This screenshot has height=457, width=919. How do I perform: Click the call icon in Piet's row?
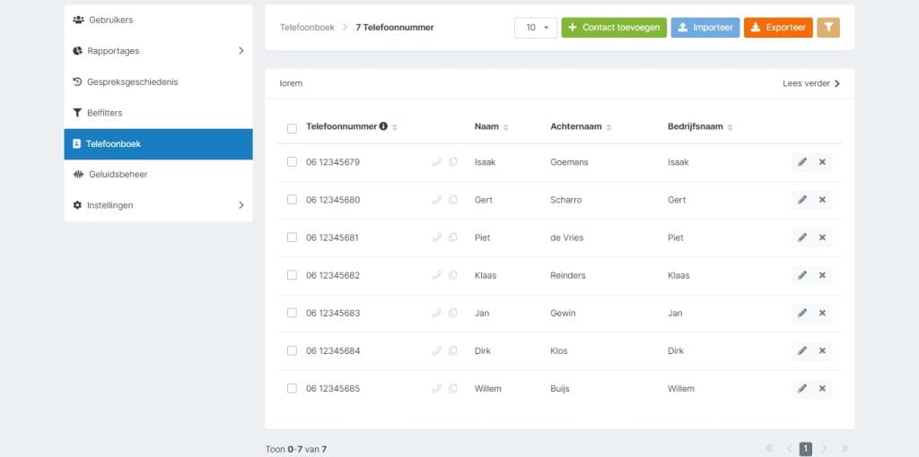pyautogui.click(x=436, y=237)
